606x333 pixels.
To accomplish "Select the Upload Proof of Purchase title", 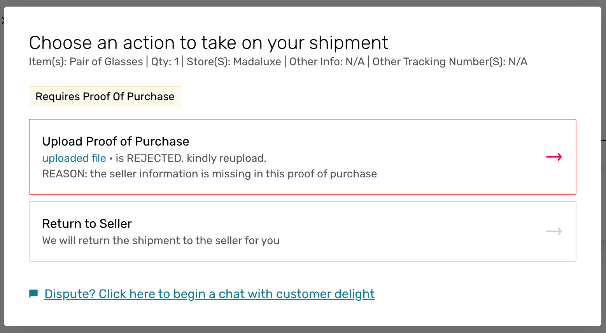I will [116, 141].
